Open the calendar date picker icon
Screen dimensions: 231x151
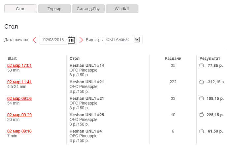[71, 40]
